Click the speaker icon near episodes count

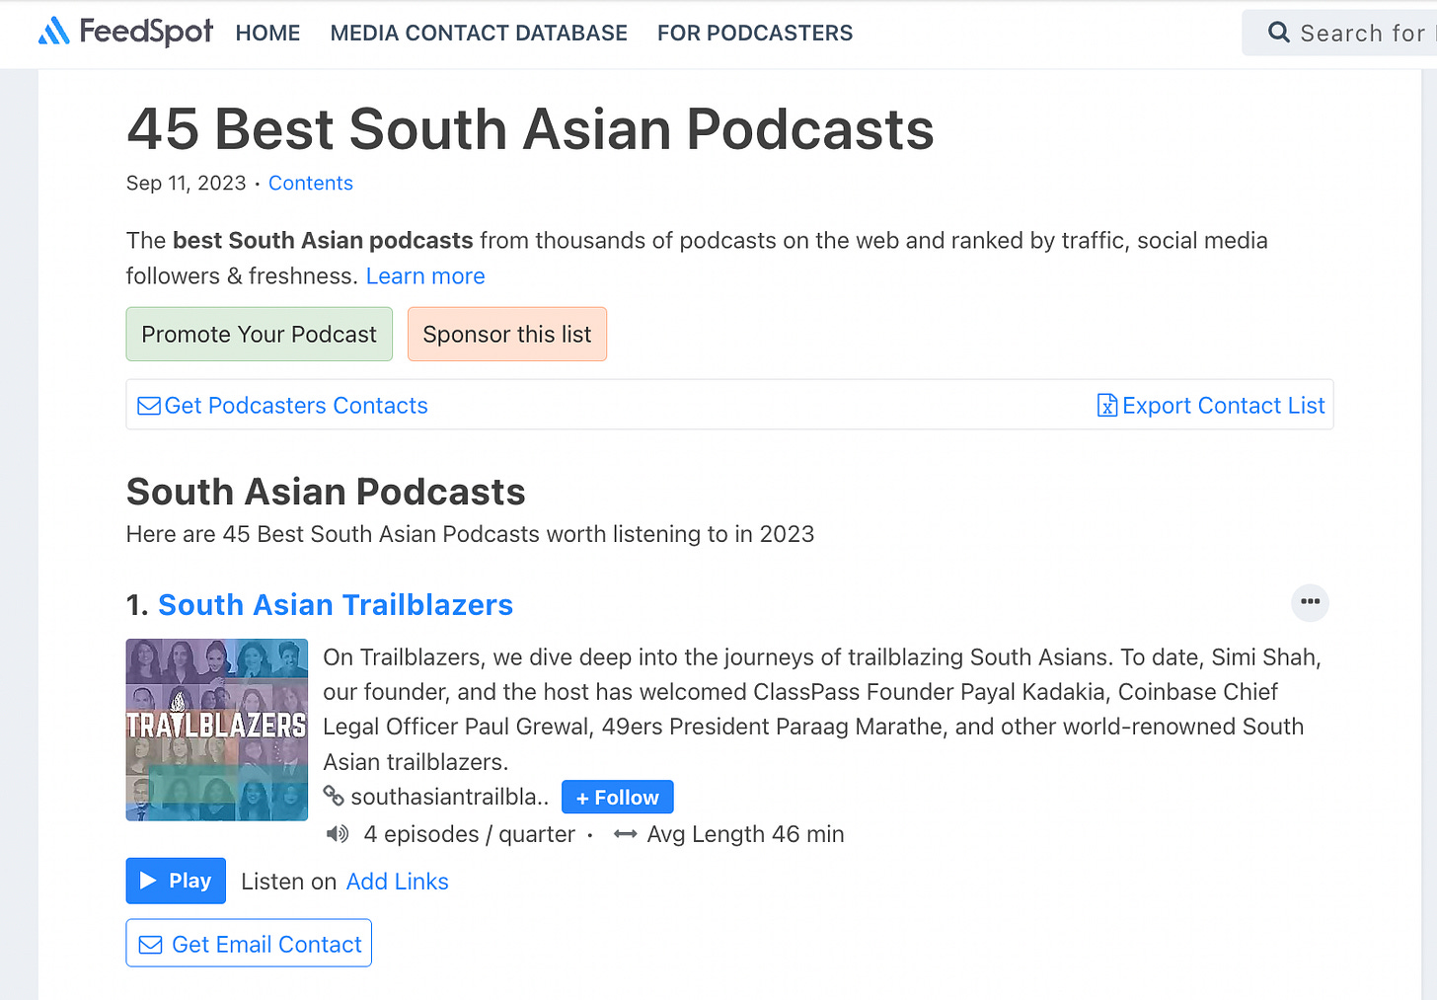(x=338, y=834)
